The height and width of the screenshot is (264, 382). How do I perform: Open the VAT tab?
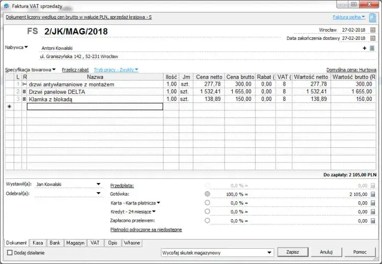click(95, 243)
